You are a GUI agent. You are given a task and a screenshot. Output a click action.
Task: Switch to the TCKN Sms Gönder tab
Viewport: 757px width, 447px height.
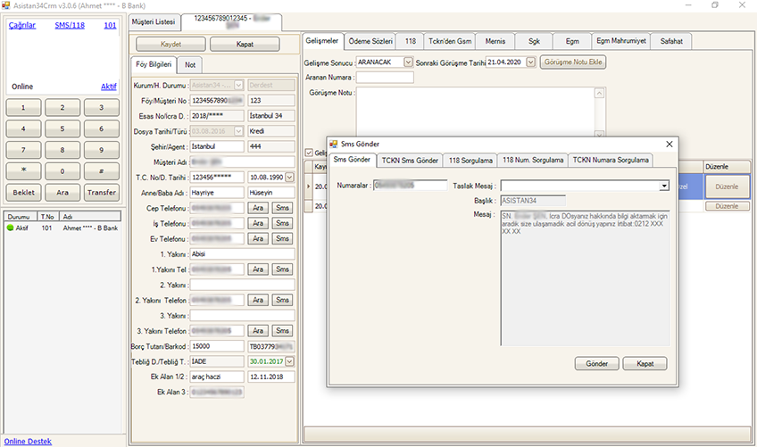coord(410,161)
